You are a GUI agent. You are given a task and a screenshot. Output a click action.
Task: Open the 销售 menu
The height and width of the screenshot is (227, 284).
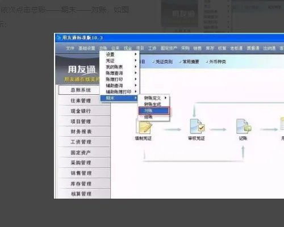pyautogui.click(x=197, y=48)
